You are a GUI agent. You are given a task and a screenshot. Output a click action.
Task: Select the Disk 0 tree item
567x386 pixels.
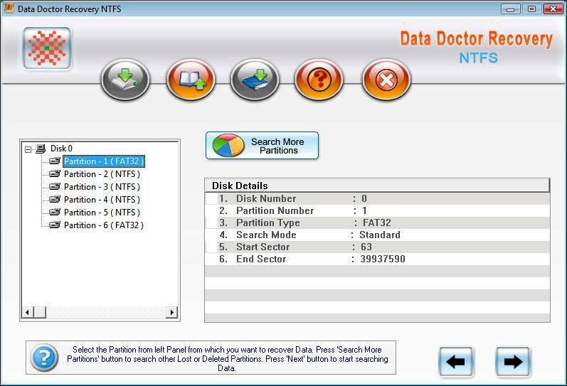tap(61, 149)
